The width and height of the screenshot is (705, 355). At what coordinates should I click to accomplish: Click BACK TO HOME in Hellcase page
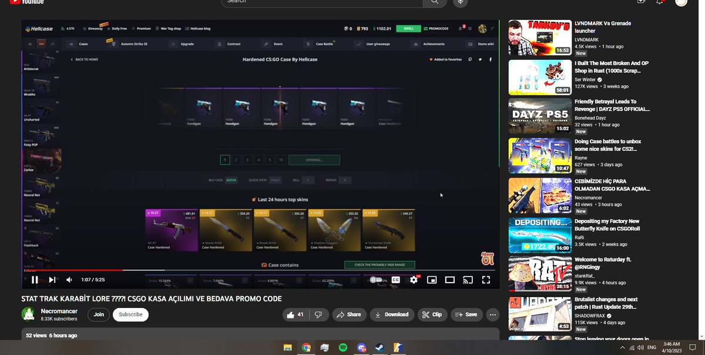[x=85, y=59]
